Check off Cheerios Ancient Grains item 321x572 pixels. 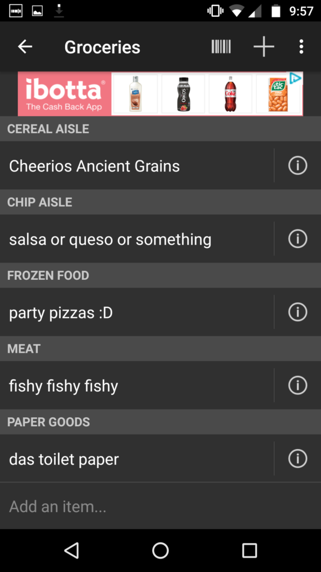click(x=137, y=165)
